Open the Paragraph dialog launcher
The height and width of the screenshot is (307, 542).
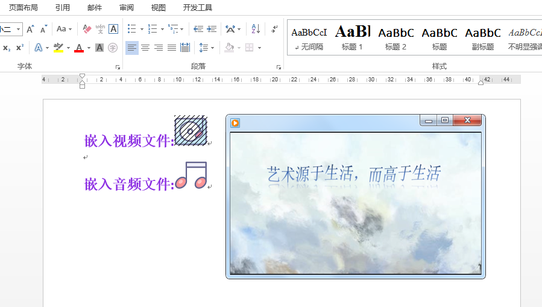click(279, 67)
